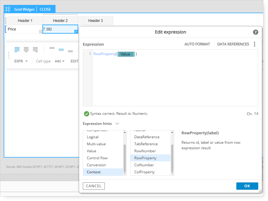Select the Logical category
Viewport: 268px width, 201px height.
pos(103,137)
